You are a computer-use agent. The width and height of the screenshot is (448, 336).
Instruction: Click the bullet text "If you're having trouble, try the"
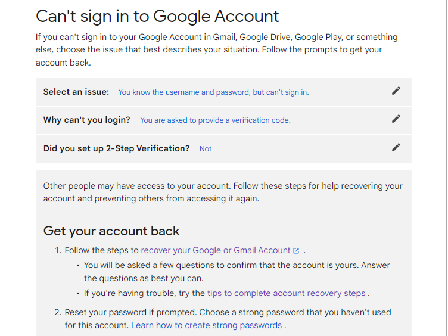[144, 293]
